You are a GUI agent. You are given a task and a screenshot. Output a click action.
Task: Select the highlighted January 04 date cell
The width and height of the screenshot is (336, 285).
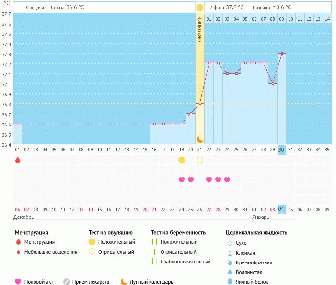click(x=282, y=209)
